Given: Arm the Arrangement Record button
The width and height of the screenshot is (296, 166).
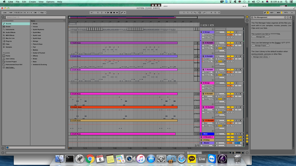Looking at the screenshot, I should click(x=114, y=12).
